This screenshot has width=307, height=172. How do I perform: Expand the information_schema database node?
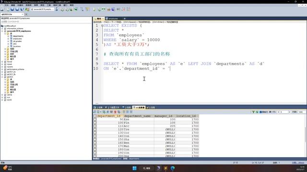pyautogui.click(x=2, y=29)
